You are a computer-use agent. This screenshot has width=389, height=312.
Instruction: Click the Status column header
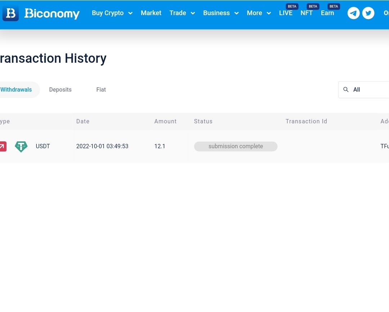pos(203,121)
